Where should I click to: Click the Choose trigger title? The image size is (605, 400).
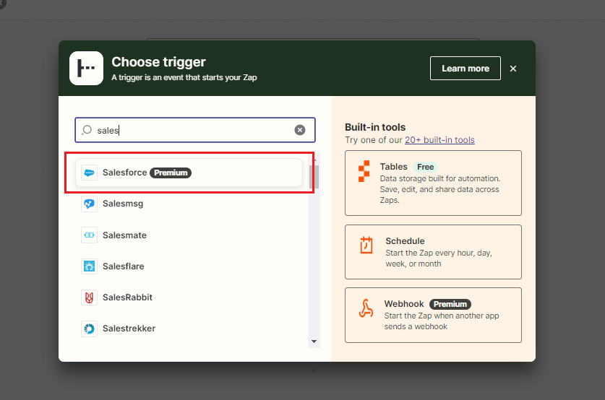[x=158, y=62]
